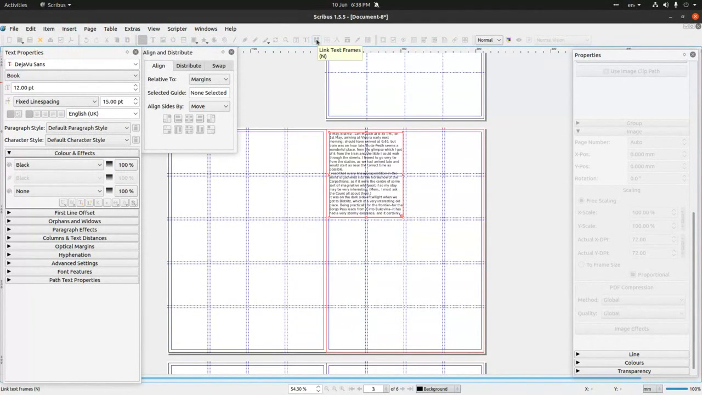Open the Activities overview
This screenshot has height=395, width=702.
click(x=15, y=5)
